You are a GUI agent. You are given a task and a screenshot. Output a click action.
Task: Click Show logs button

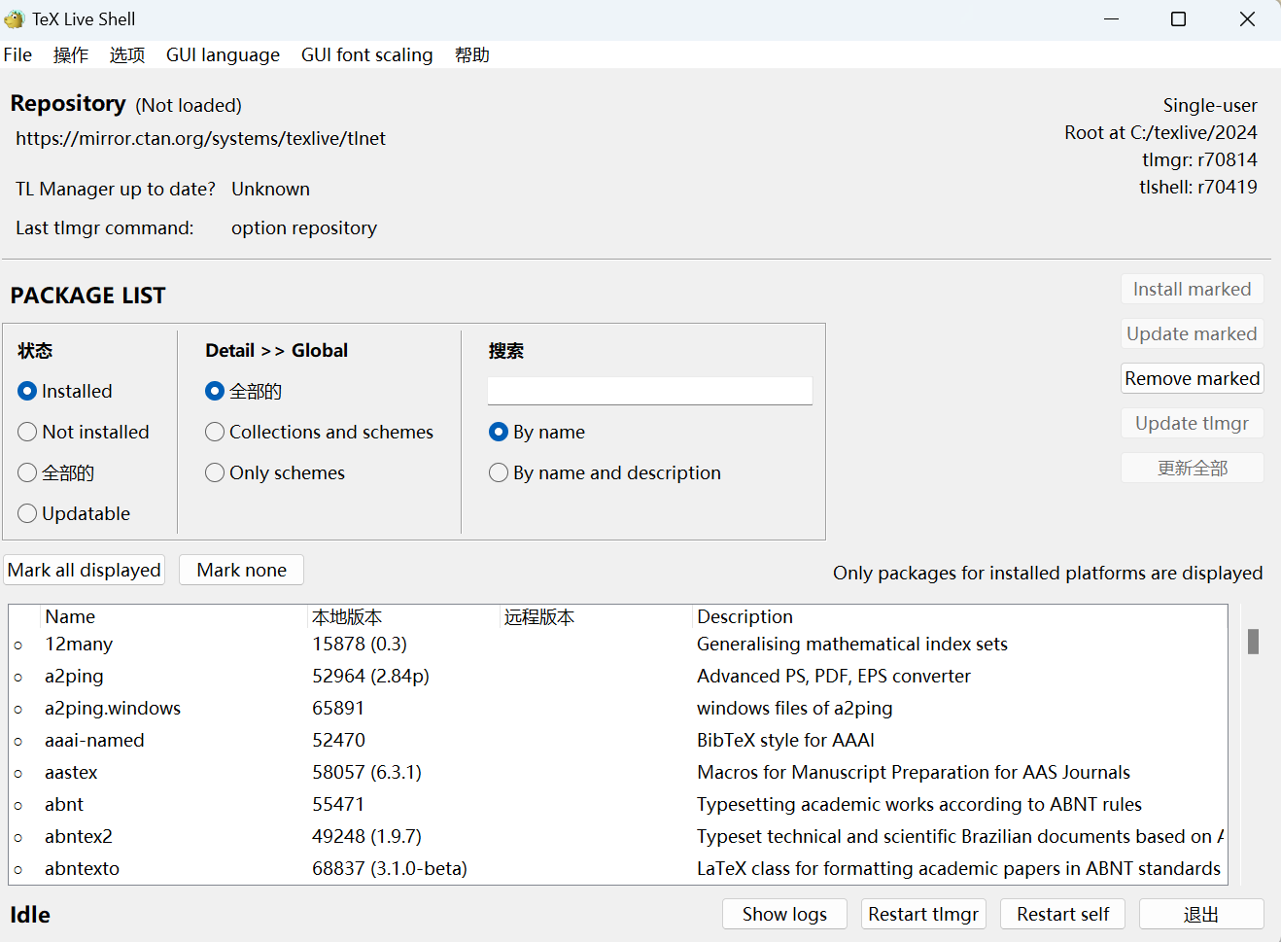click(x=784, y=914)
